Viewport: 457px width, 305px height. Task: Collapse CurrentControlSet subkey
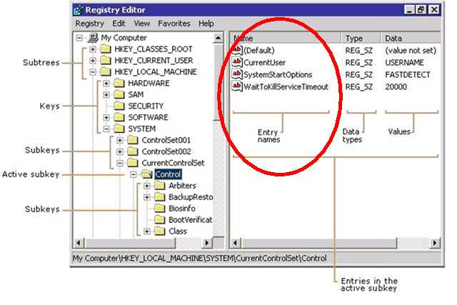pyautogui.click(x=120, y=163)
